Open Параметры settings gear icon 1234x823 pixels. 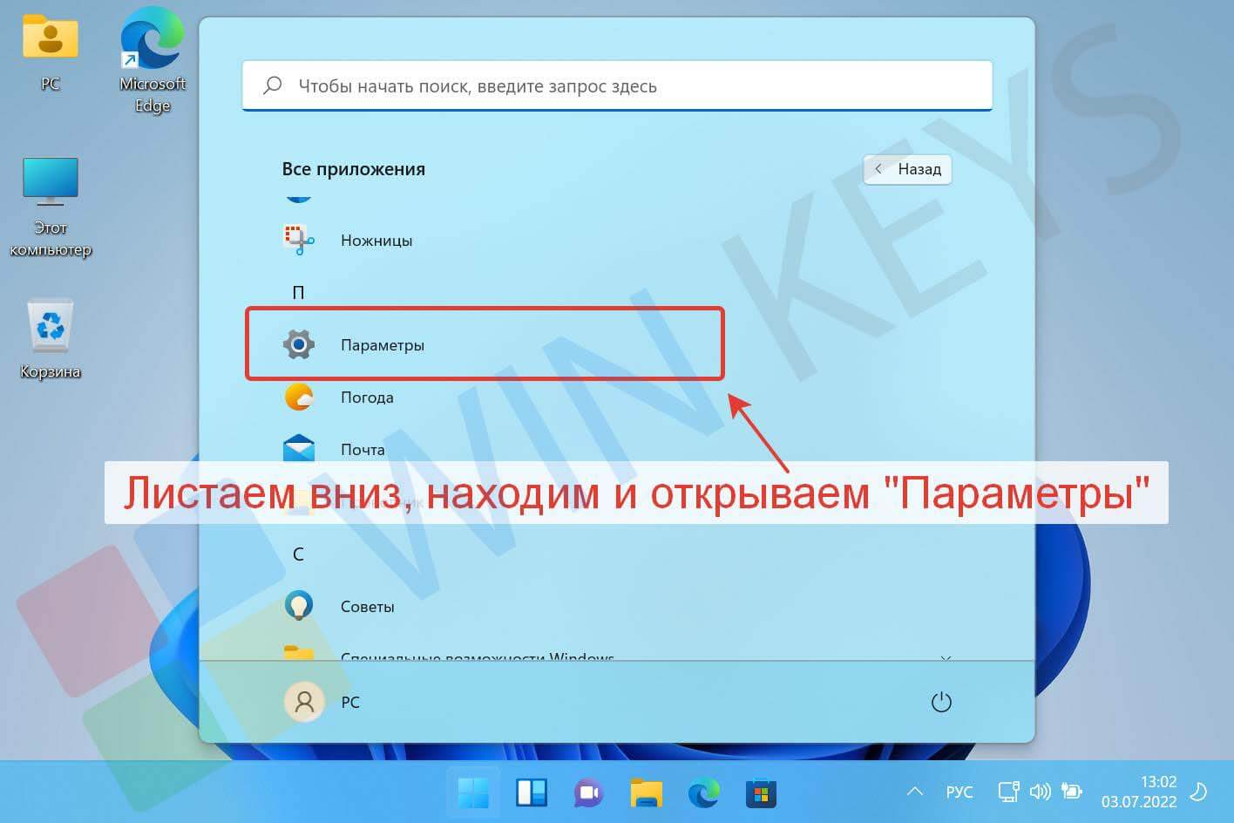coord(299,344)
